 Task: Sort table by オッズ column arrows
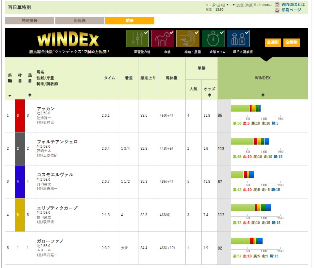point(210,95)
